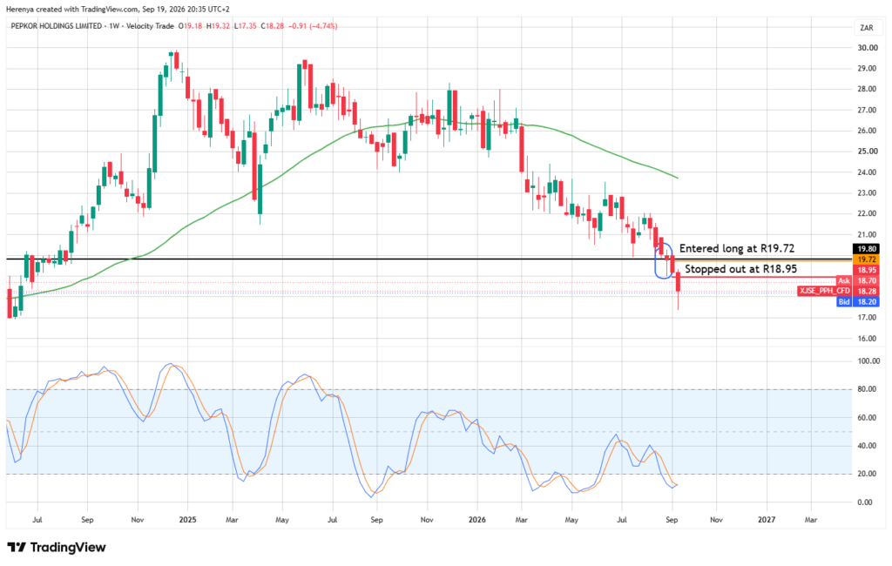The image size is (892, 566).
Task: Click the 60.00 stochastic axis label
Action: point(868,417)
